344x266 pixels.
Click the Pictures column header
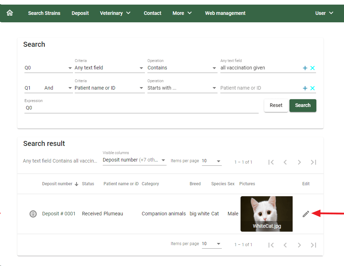(247, 184)
